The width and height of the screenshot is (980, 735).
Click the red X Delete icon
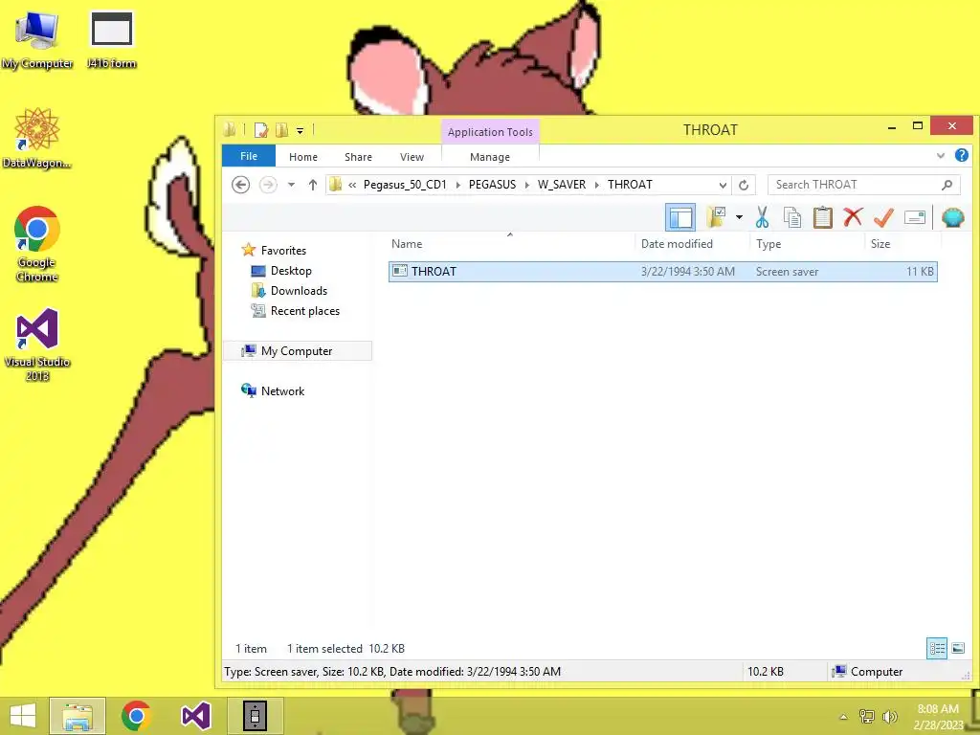(x=853, y=217)
